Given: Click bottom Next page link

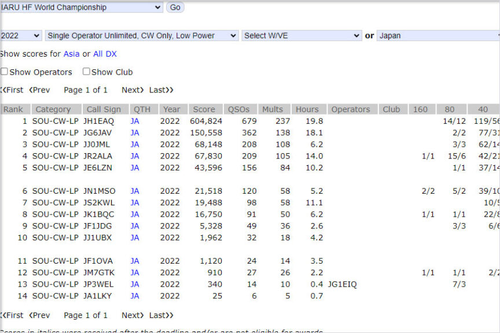Looking at the screenshot, I should click(x=133, y=315).
